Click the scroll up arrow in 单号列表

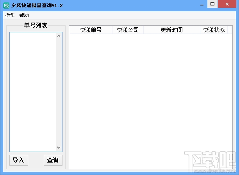click(x=59, y=36)
